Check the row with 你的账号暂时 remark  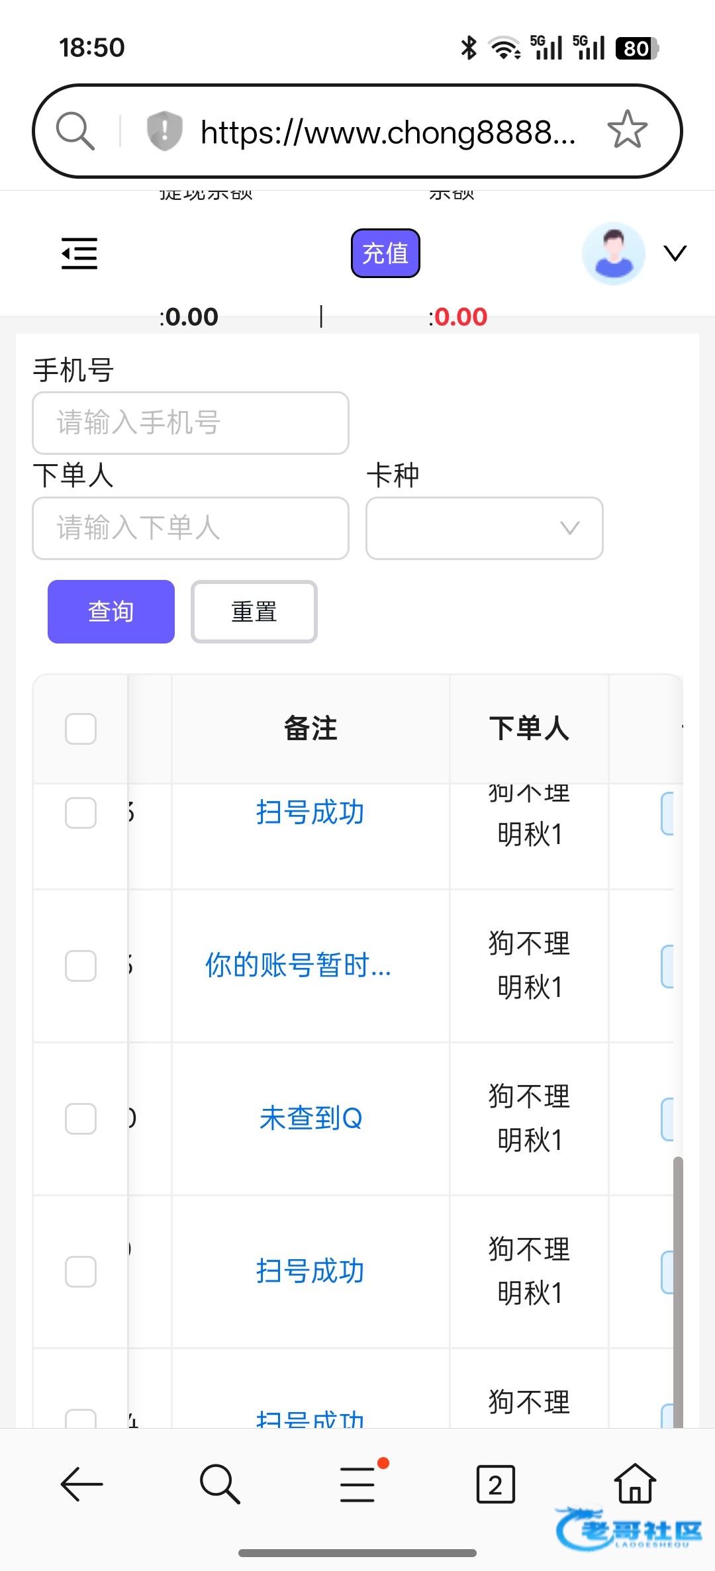click(x=81, y=966)
